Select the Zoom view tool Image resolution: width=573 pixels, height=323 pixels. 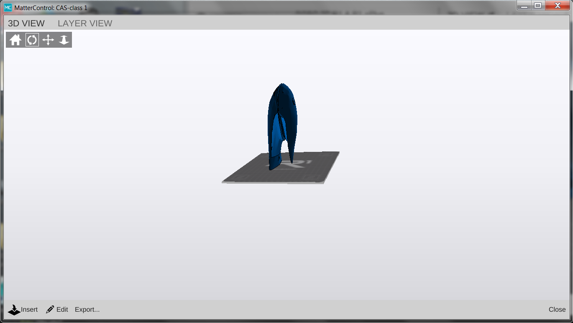pos(64,40)
